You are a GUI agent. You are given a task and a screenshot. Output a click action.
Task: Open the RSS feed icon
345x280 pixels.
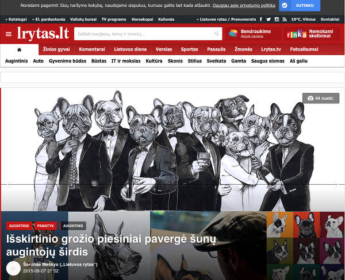(285, 20)
